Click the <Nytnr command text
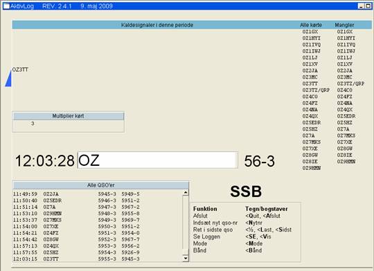Image resolution: width=374 pixels, height=271 pixels. pos(253,223)
